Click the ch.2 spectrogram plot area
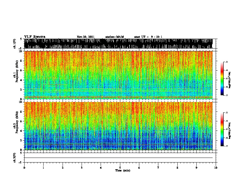The height and width of the screenshot is (188, 243). [118, 126]
